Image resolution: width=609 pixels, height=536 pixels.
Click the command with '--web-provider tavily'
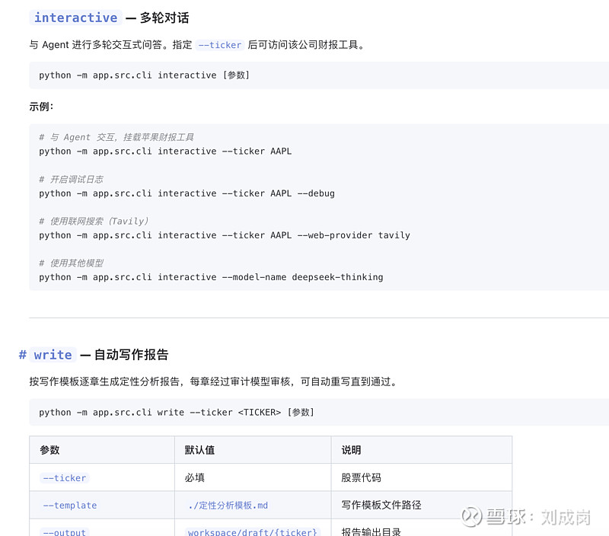tap(225, 235)
